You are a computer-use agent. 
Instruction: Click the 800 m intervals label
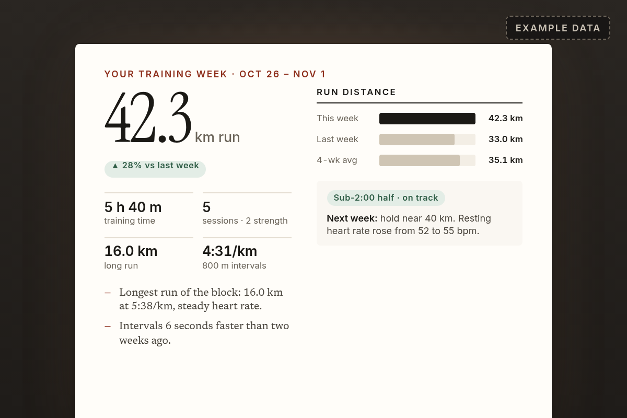[234, 266]
